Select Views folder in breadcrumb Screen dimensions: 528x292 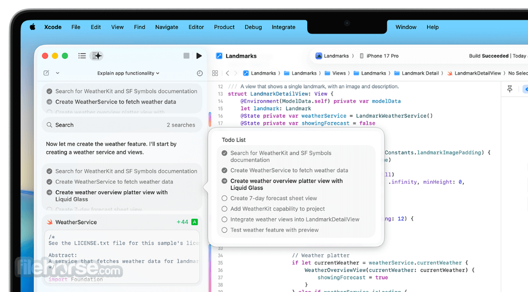pyautogui.click(x=335, y=73)
